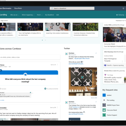Open the MARK8 Project Team site icon
The image size is (126, 126).
[x=104, y=105]
